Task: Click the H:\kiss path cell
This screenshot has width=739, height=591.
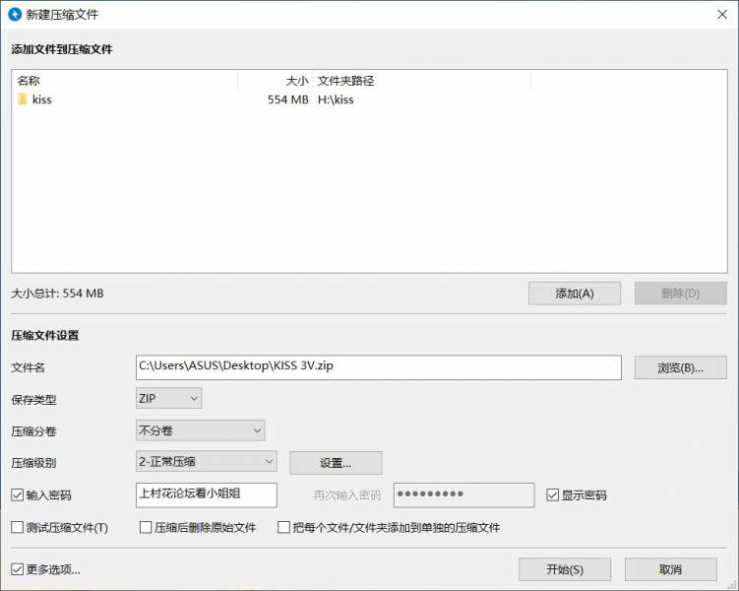Action: click(336, 99)
